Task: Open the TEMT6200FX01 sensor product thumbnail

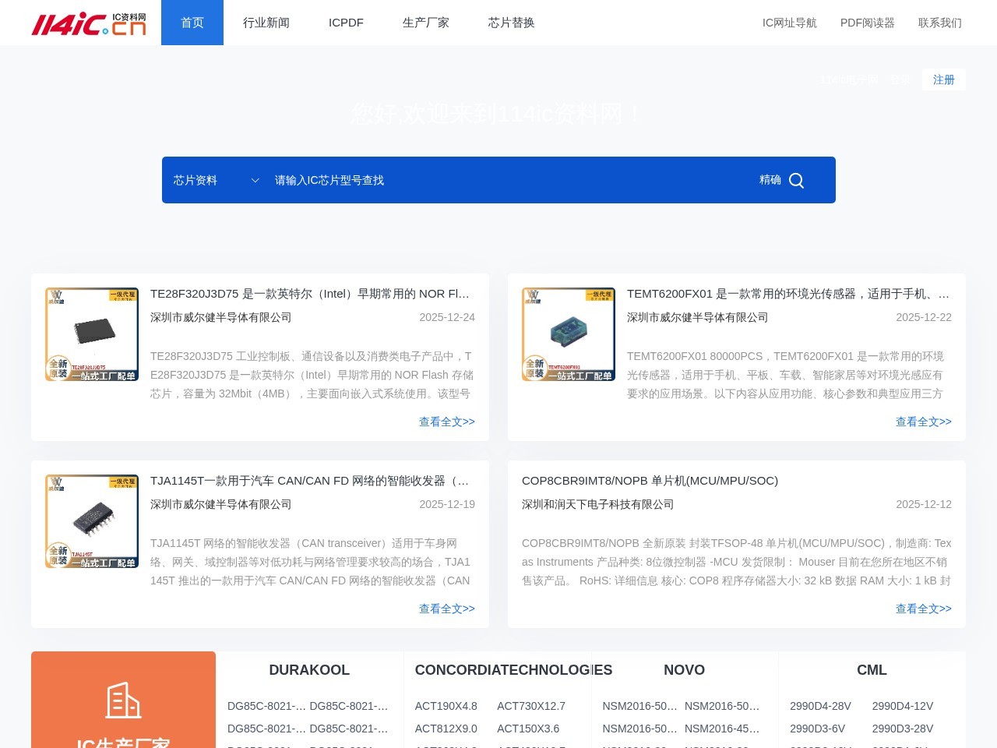Action: coord(569,334)
